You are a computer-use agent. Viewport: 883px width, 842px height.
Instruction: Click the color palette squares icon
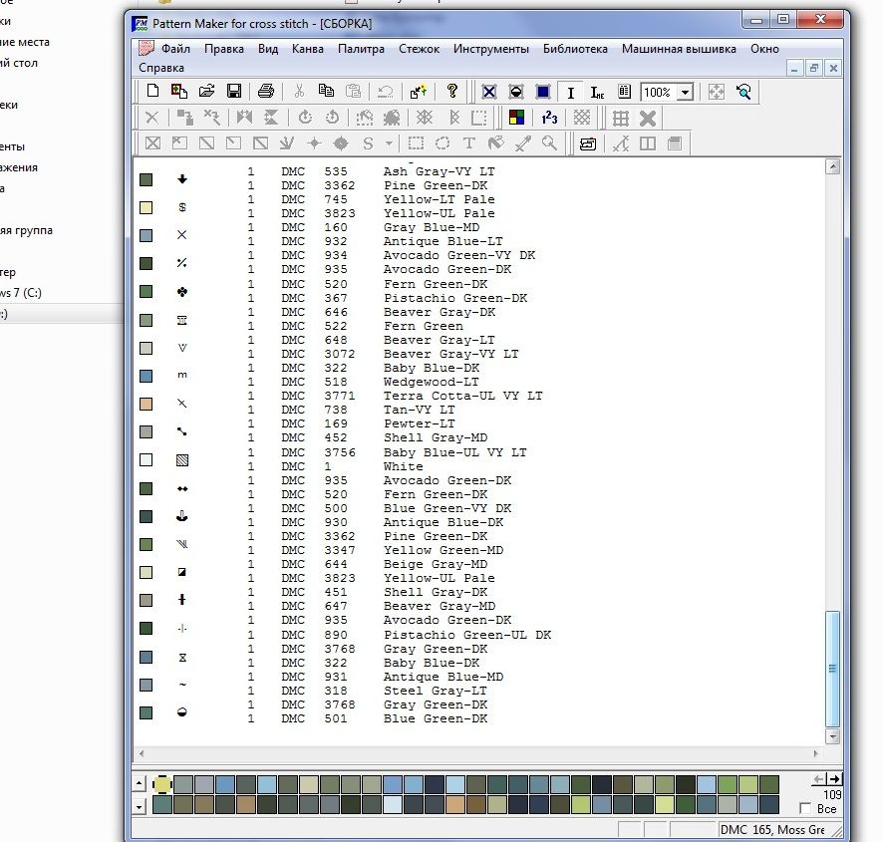click(x=516, y=118)
